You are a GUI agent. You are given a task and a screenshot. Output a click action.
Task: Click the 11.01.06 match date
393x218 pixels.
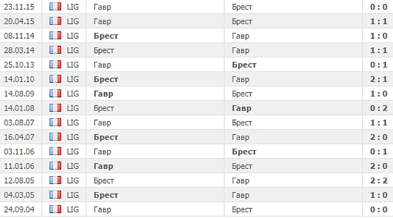tap(19, 166)
